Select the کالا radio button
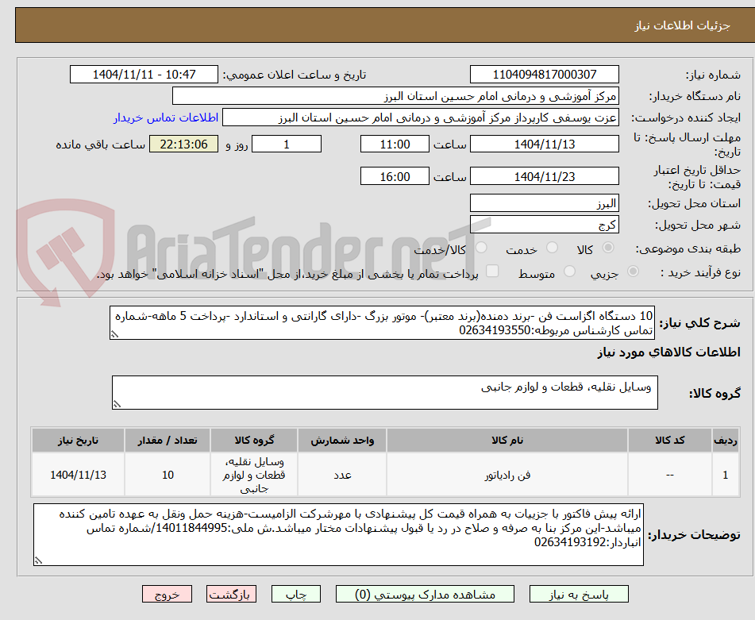The width and height of the screenshot is (755, 620). 608,248
